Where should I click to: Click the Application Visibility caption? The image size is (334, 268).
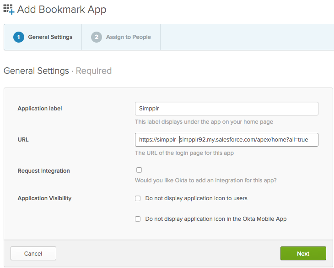pyautogui.click(x=44, y=198)
